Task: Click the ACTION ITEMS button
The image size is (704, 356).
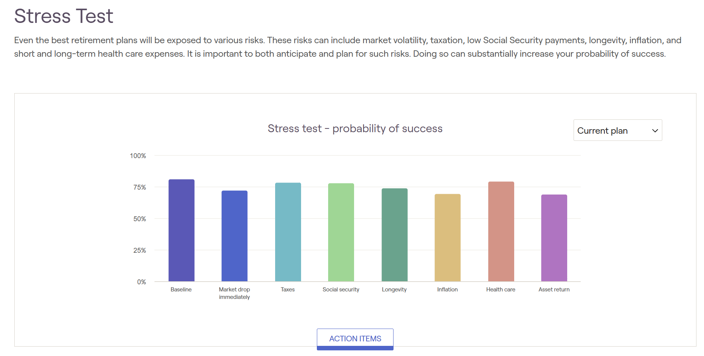Action: coord(355,339)
